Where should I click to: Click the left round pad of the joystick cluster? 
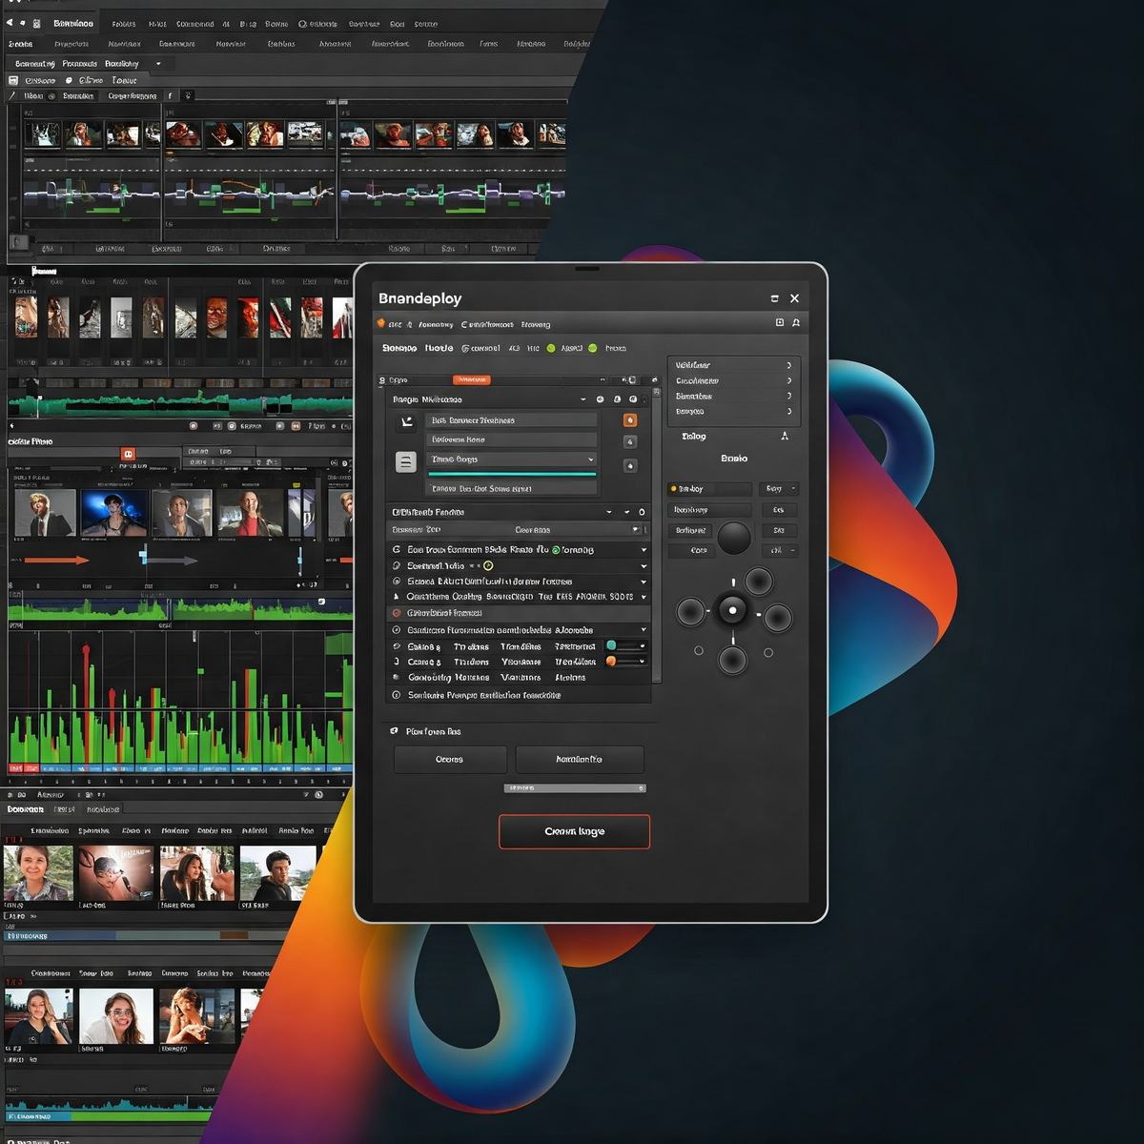(690, 611)
